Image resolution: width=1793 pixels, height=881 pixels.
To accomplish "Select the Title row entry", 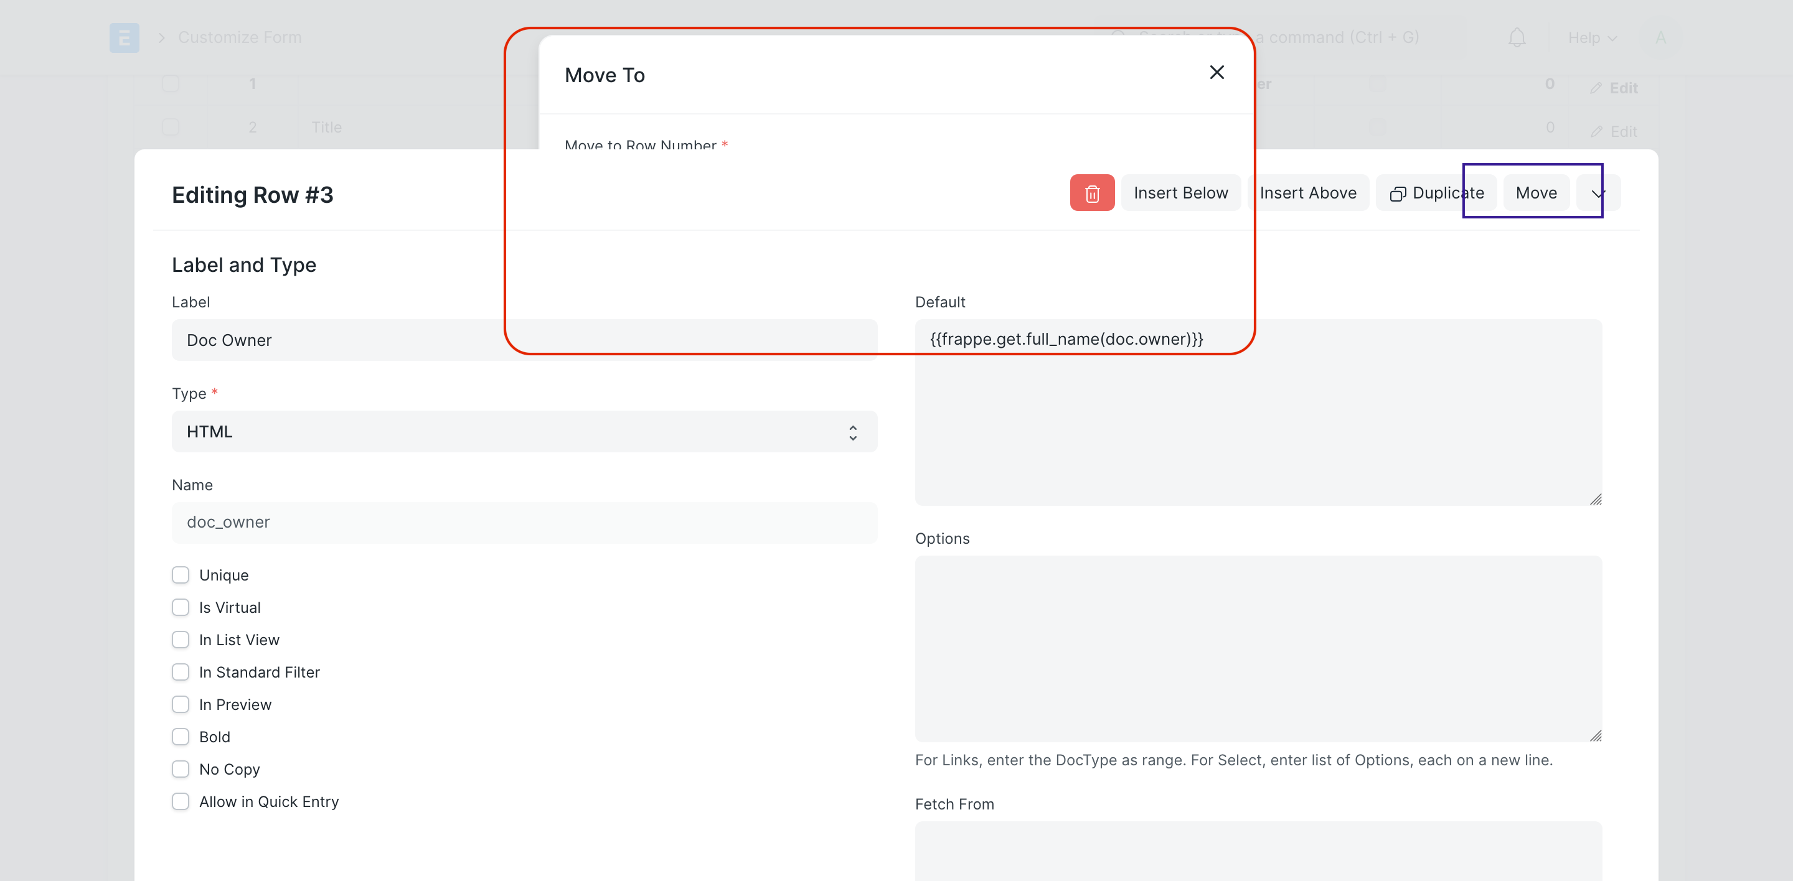I will tap(326, 128).
